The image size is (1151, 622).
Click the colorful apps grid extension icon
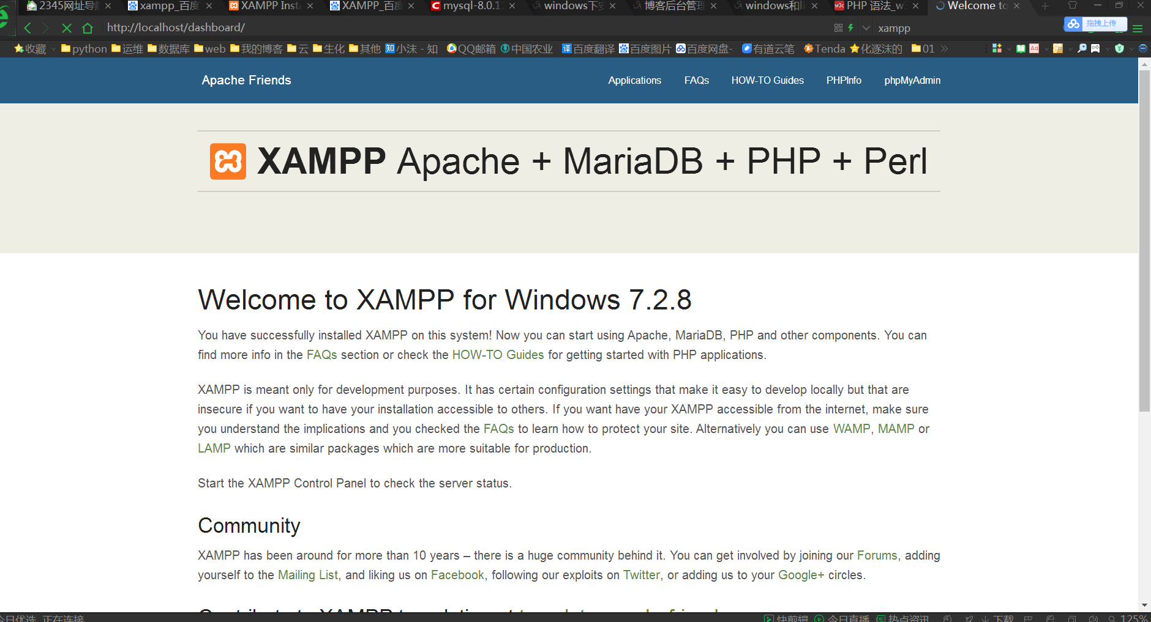(x=997, y=48)
